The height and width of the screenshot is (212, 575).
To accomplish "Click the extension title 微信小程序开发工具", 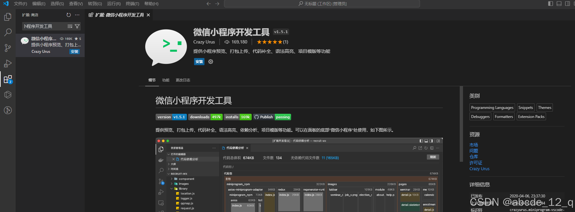I will click(x=231, y=32).
